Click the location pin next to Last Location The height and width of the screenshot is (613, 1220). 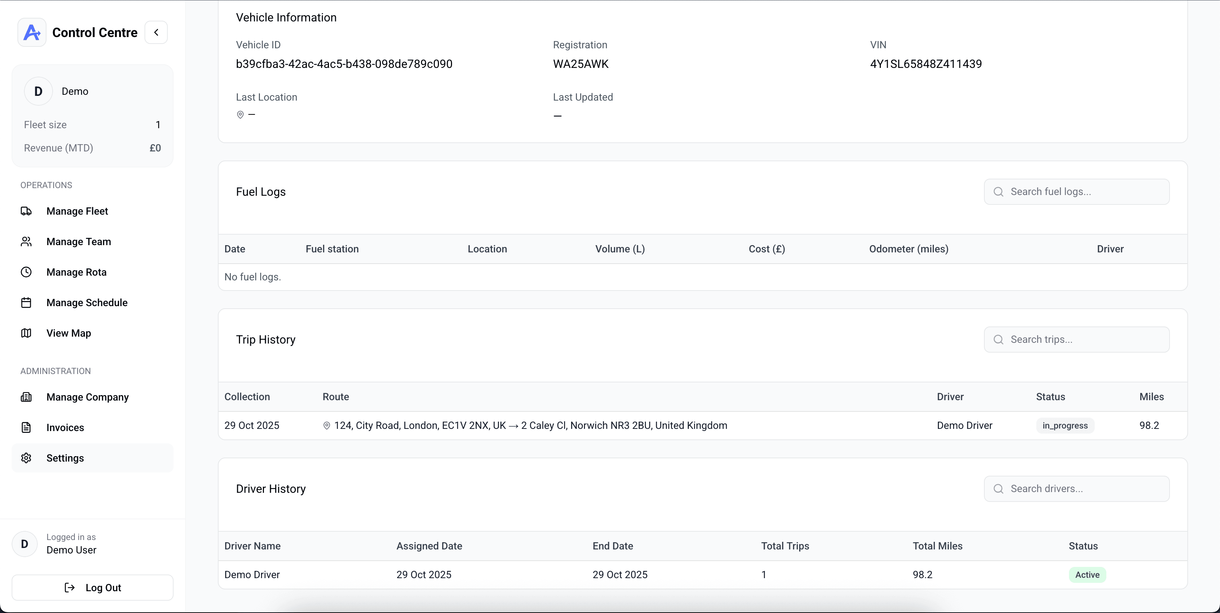[240, 114]
